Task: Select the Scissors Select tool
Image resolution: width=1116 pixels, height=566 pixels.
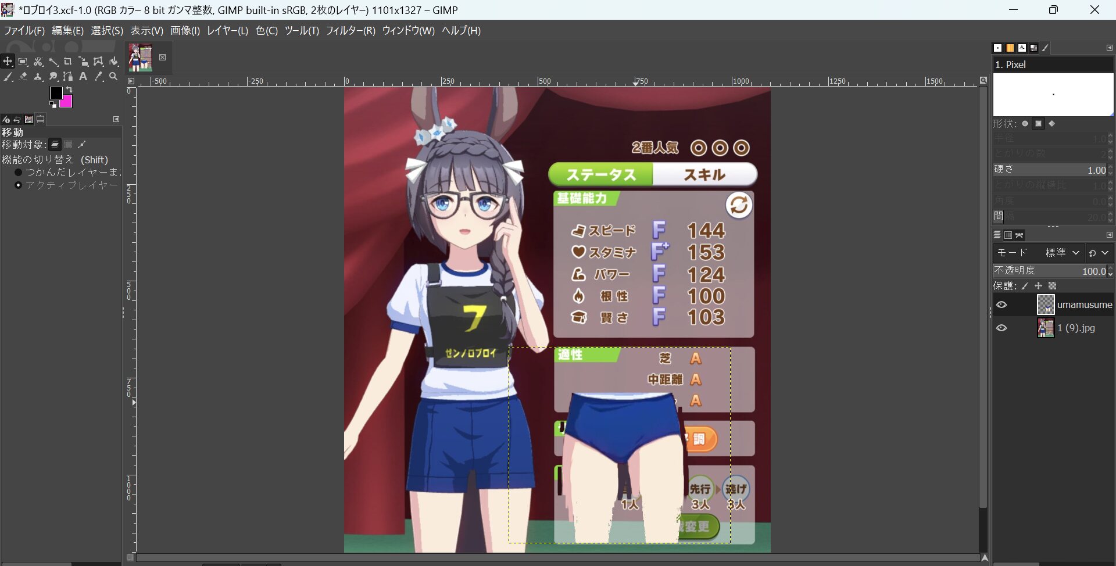Action: click(38, 62)
